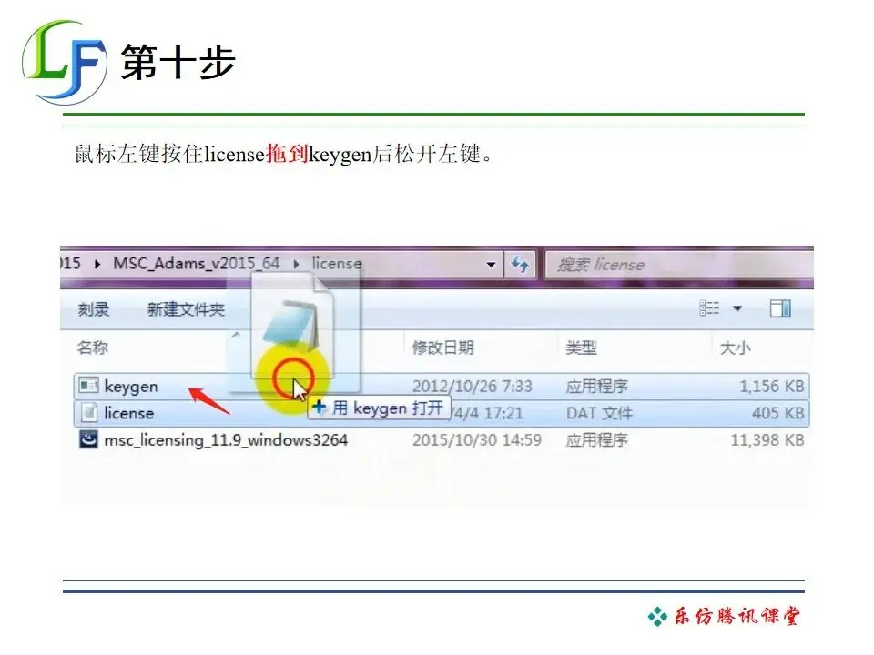Click the license breadcrumb folder
The image size is (874, 655).
coord(337,263)
